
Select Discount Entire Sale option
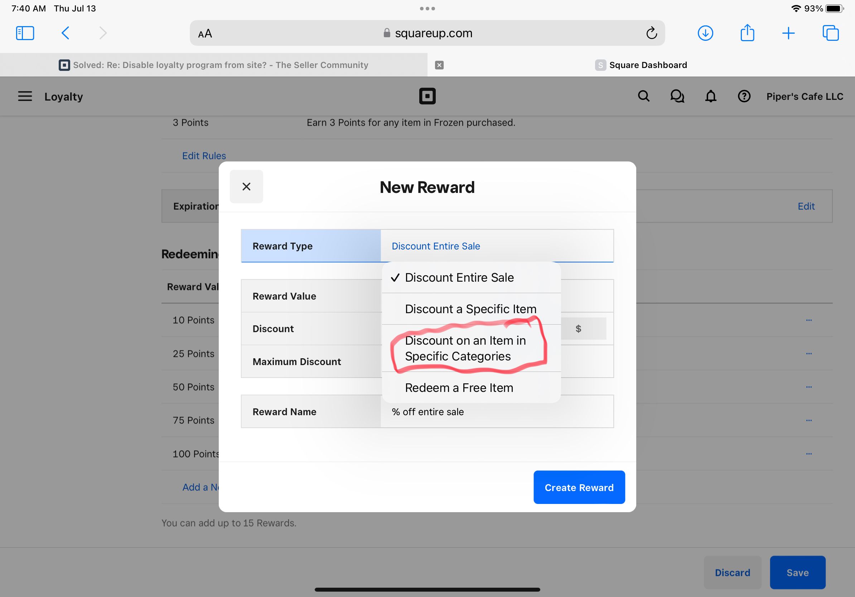[471, 278]
